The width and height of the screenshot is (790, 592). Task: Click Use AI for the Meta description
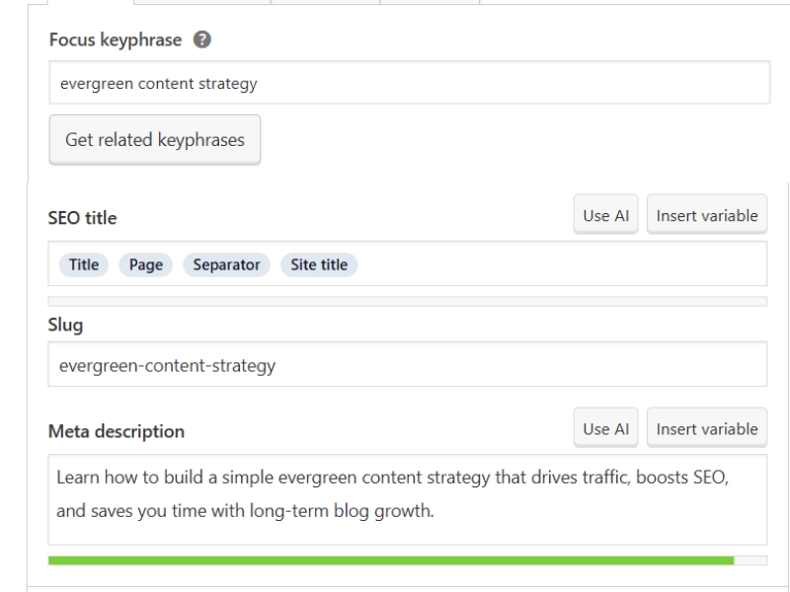pyautogui.click(x=605, y=428)
